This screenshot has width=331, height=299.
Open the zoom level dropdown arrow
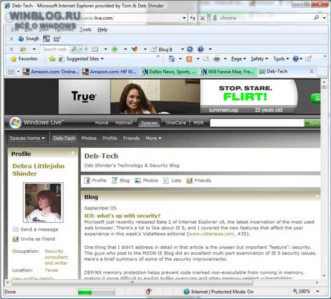click(318, 292)
